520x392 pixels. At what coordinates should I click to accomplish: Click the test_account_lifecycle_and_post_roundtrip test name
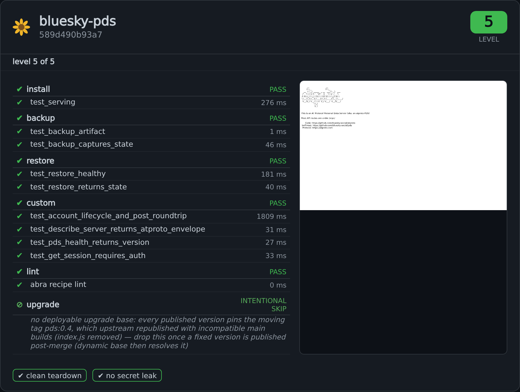pos(108,216)
